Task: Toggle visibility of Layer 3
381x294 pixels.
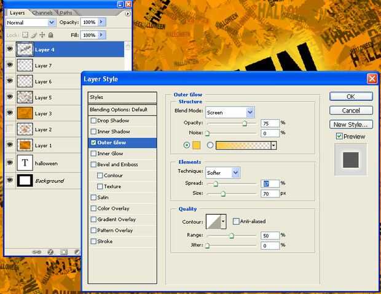Action: 10,113
